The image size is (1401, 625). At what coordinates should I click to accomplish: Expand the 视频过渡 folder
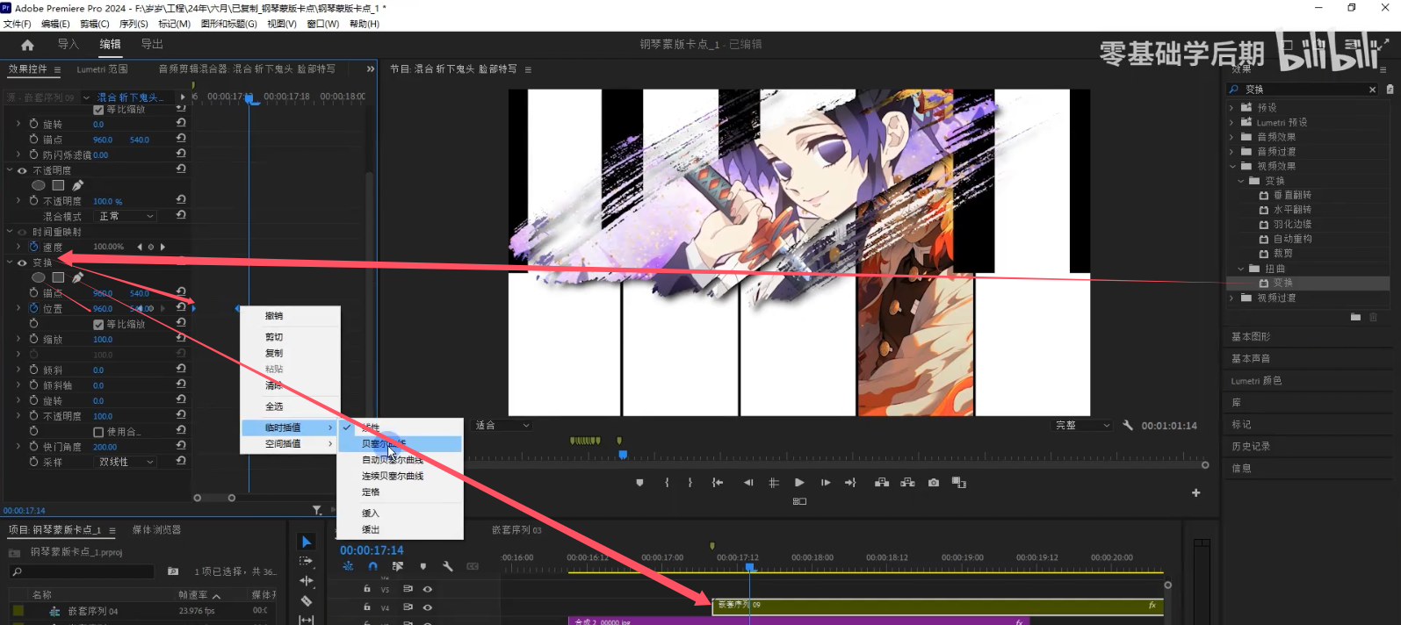[x=1231, y=298]
